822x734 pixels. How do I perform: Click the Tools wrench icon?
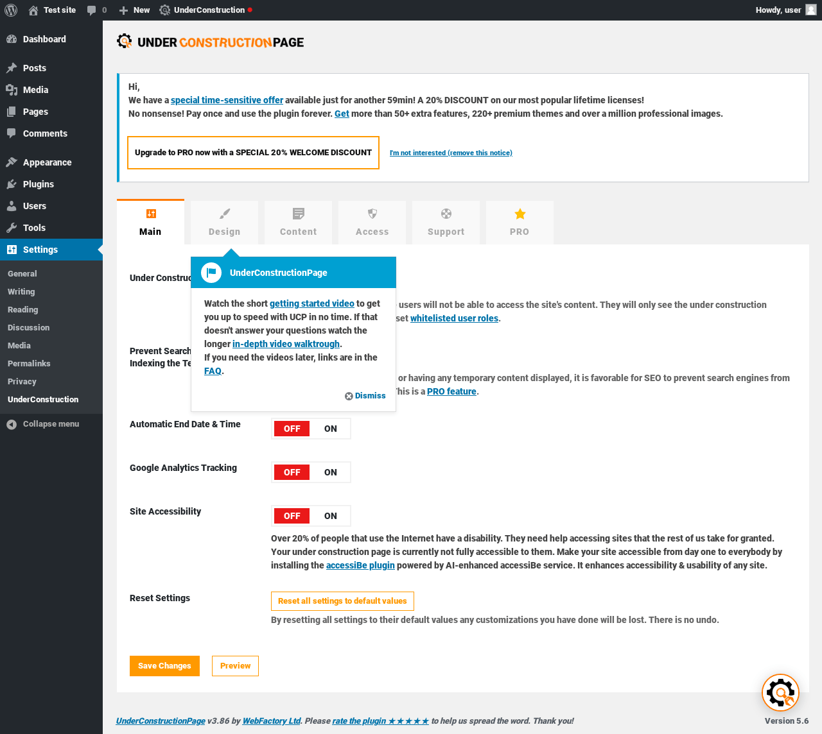tap(12, 228)
